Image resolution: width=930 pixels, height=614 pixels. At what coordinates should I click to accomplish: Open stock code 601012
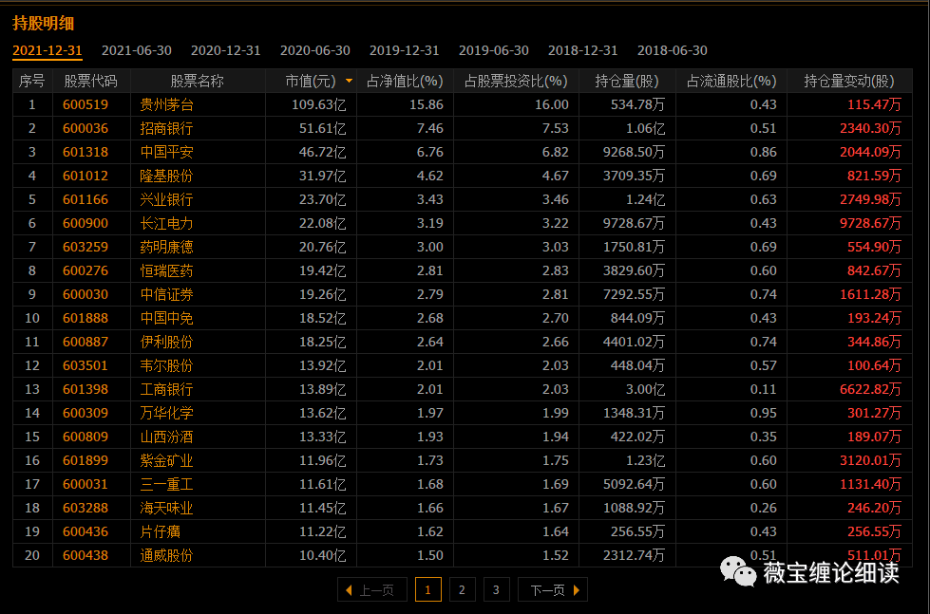(x=85, y=176)
